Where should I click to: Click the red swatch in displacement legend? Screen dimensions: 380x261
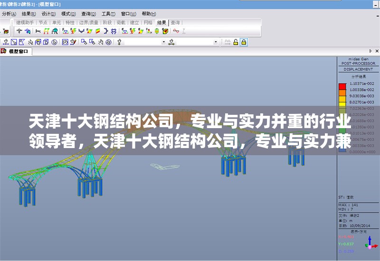click(x=342, y=86)
